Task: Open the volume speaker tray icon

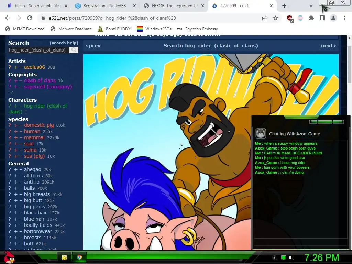Action: (x=292, y=257)
